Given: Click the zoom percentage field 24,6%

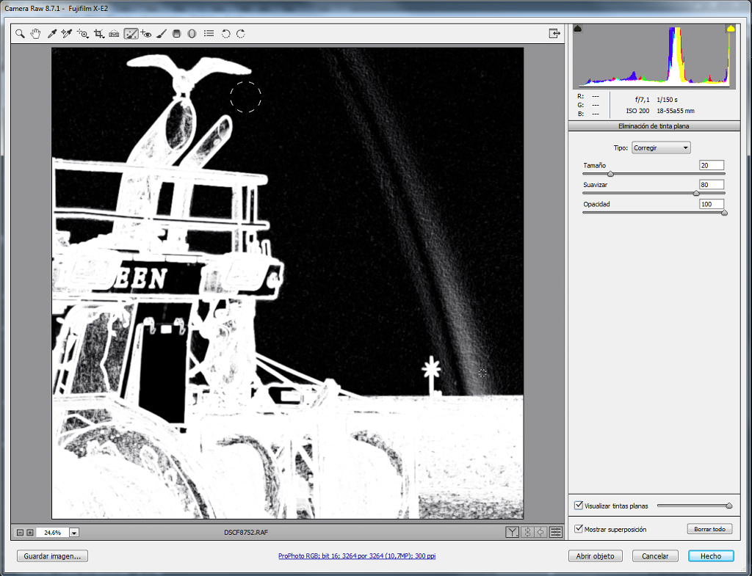Looking at the screenshot, I should point(53,533).
